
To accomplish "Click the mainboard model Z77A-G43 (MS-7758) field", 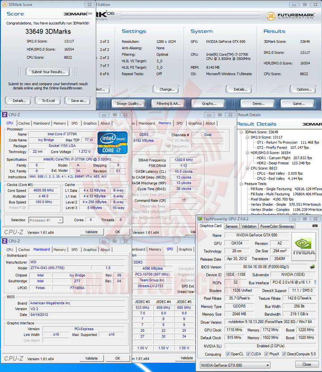I will 60,268.
